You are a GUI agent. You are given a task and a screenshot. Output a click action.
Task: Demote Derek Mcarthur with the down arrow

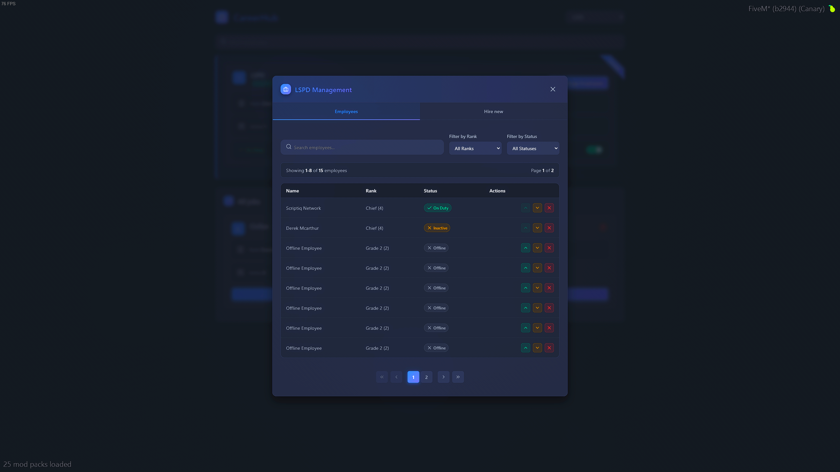(x=537, y=228)
